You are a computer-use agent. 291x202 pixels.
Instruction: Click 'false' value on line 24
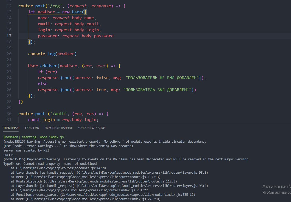click(x=102, y=78)
